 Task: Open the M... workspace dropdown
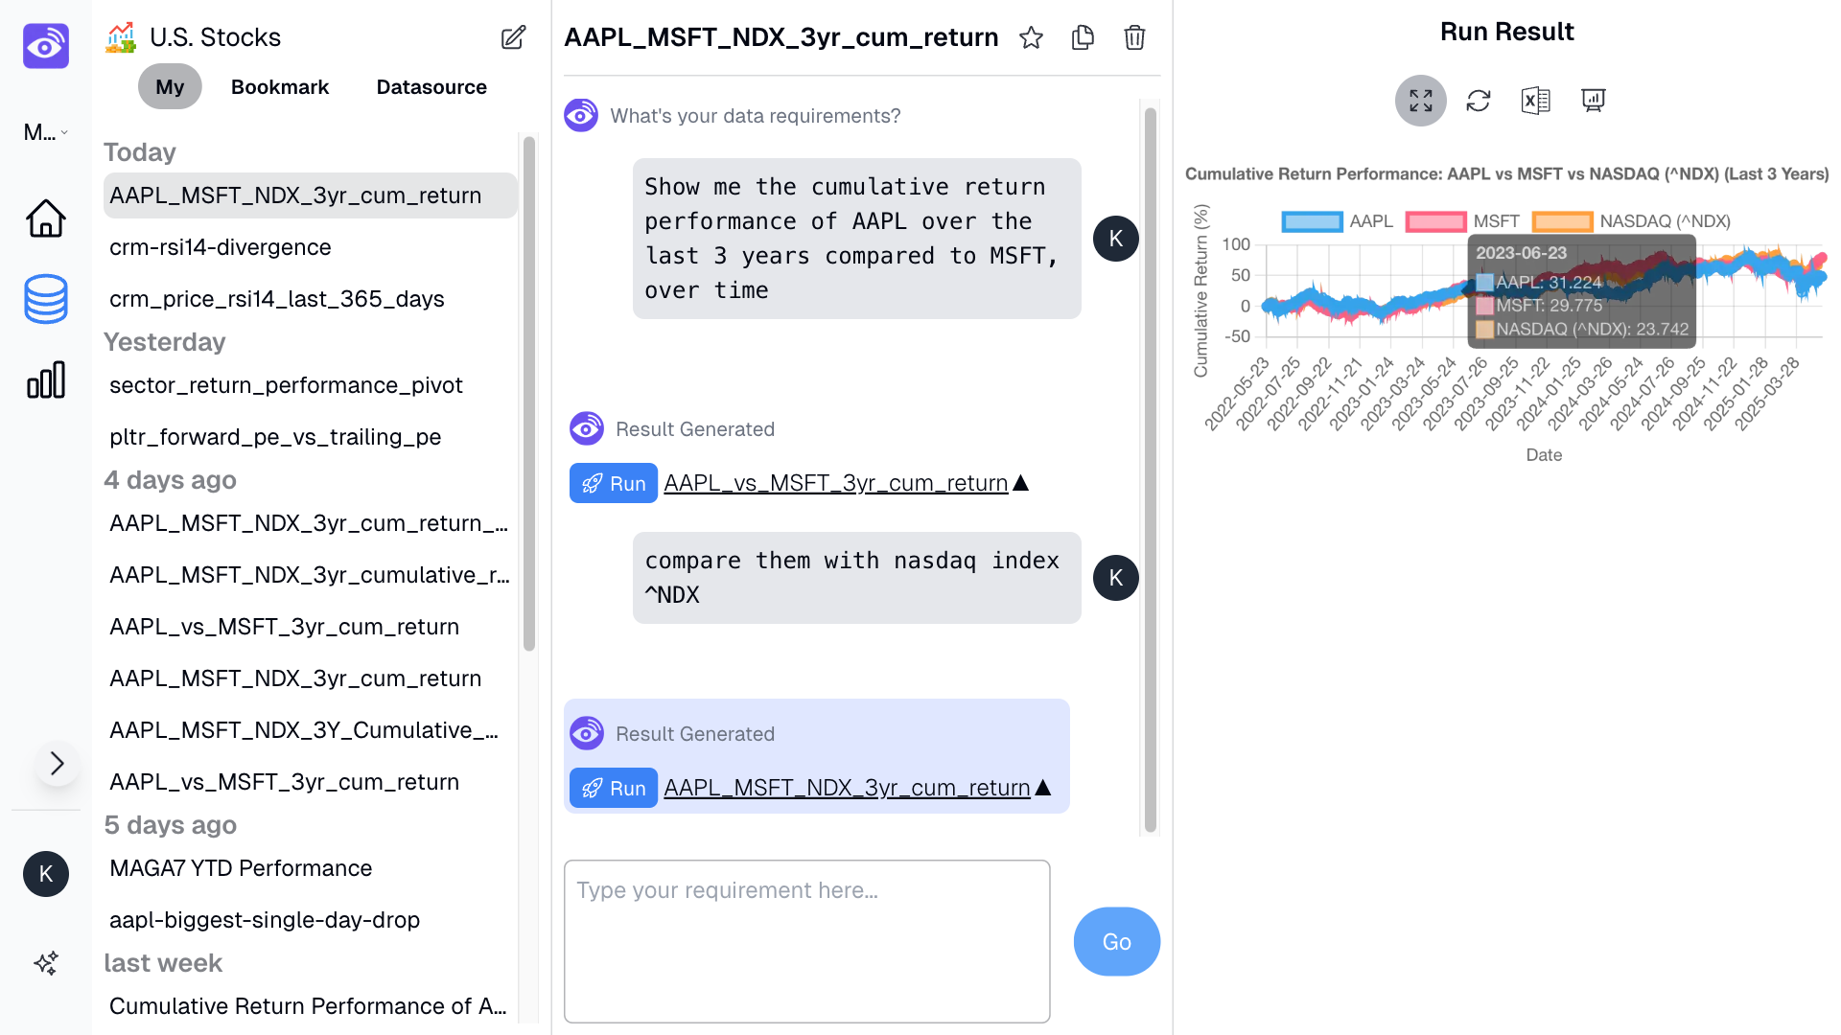[46, 132]
